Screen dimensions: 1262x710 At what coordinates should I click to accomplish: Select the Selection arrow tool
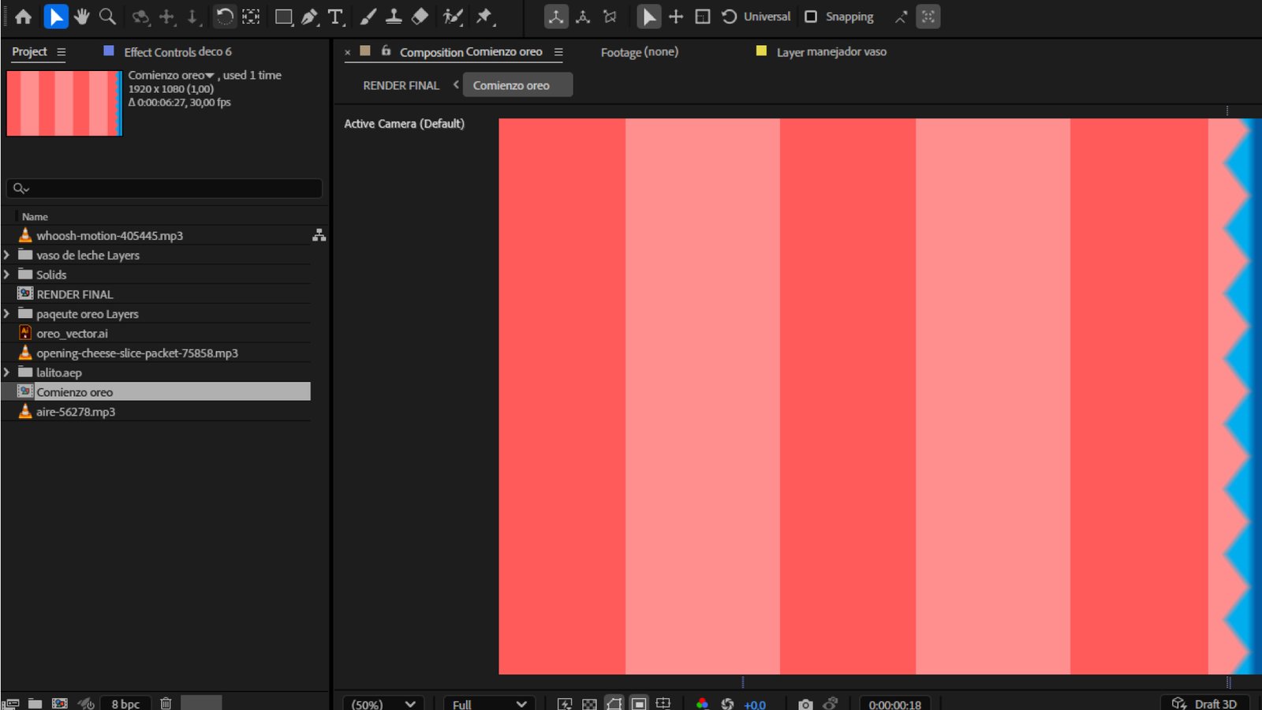[x=55, y=17]
